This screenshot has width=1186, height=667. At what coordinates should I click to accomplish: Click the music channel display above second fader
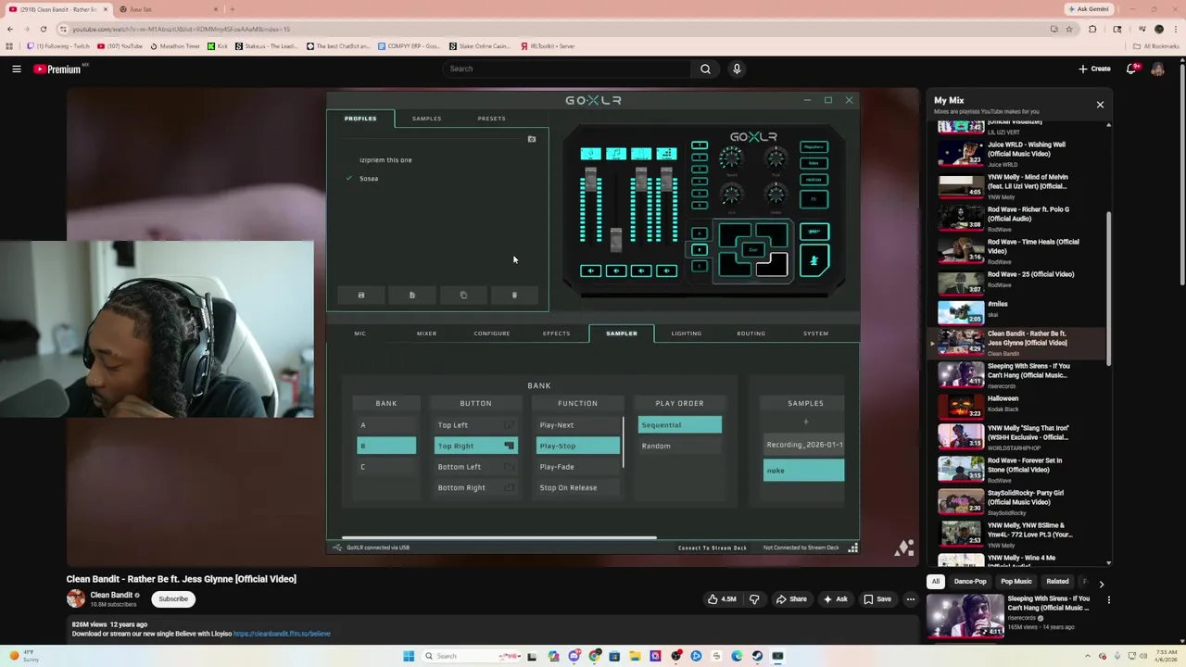(x=616, y=154)
